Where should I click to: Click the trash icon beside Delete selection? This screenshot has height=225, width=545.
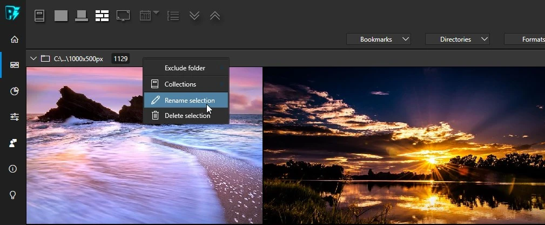click(155, 116)
